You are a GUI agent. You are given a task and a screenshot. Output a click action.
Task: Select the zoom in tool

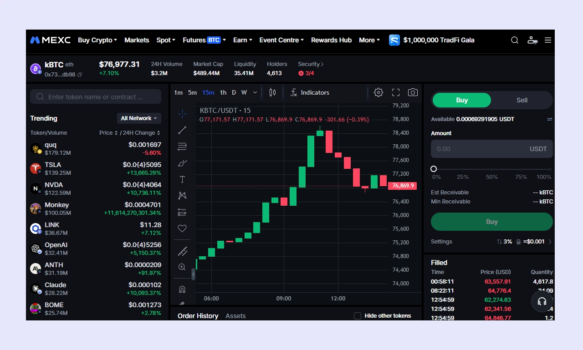182,267
